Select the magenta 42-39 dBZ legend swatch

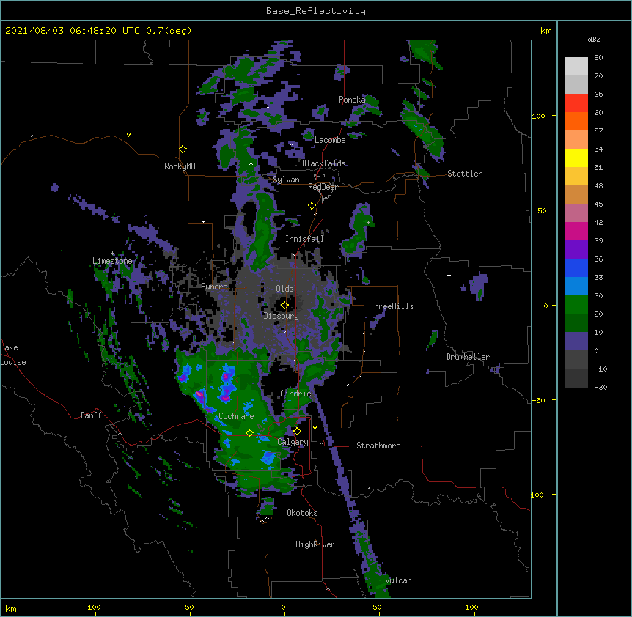[576, 231]
